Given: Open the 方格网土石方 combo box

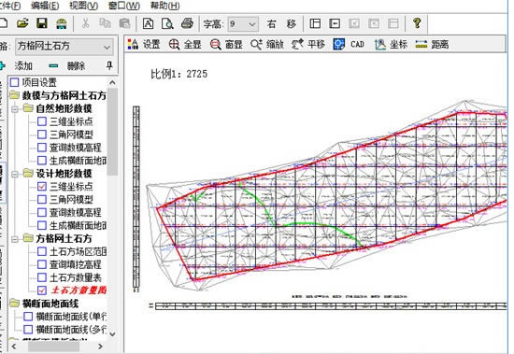Looking at the screenshot, I should point(64,46).
